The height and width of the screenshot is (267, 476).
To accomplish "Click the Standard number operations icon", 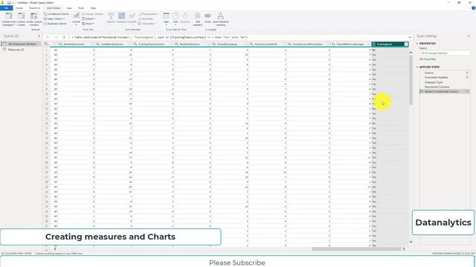I will point(122,16).
